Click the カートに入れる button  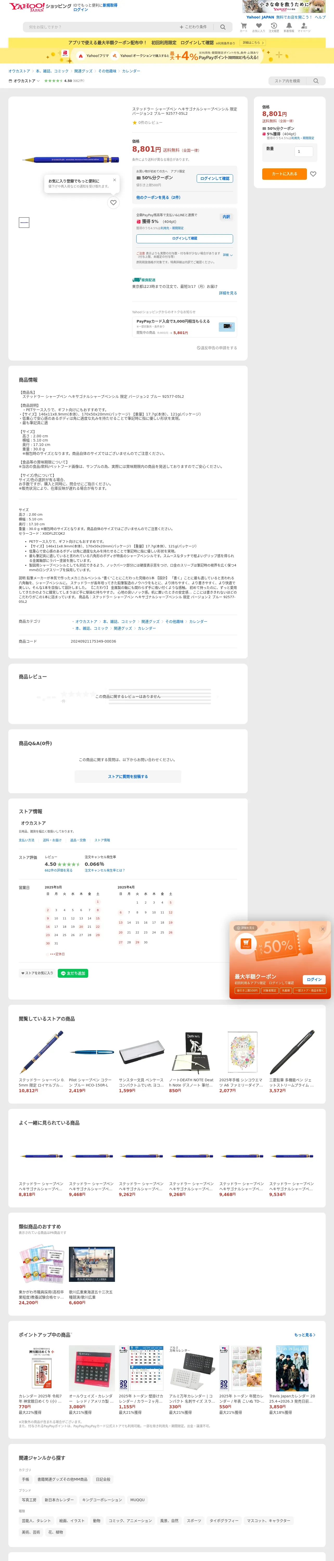point(284,174)
